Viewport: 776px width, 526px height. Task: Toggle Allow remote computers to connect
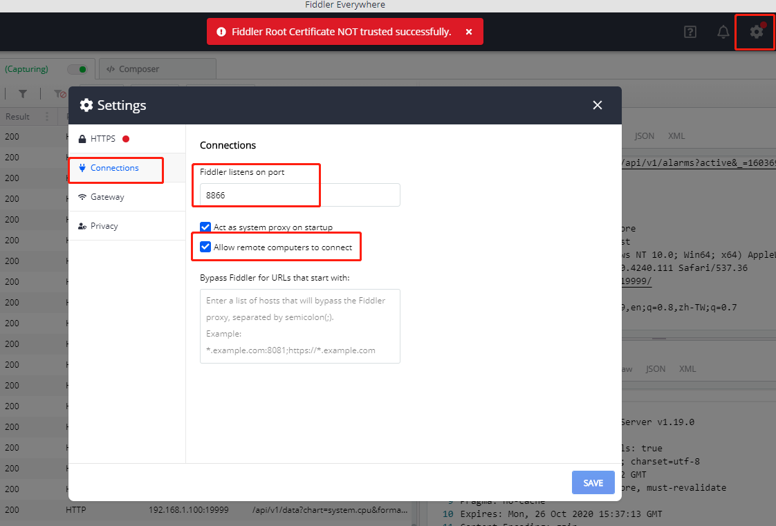pos(205,247)
